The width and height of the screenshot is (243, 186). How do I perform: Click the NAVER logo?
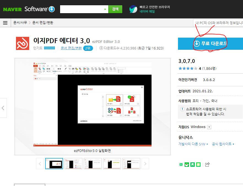pos(12,9)
